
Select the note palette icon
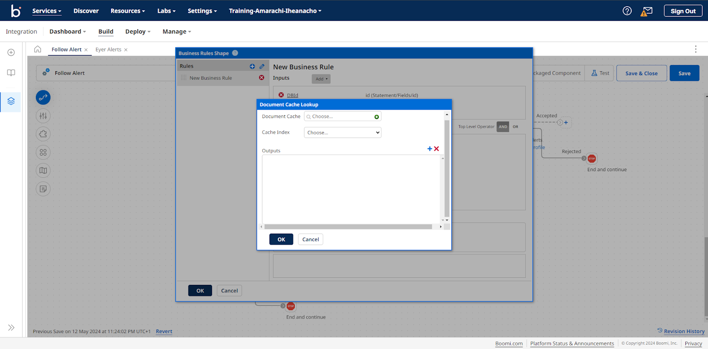pyautogui.click(x=43, y=189)
